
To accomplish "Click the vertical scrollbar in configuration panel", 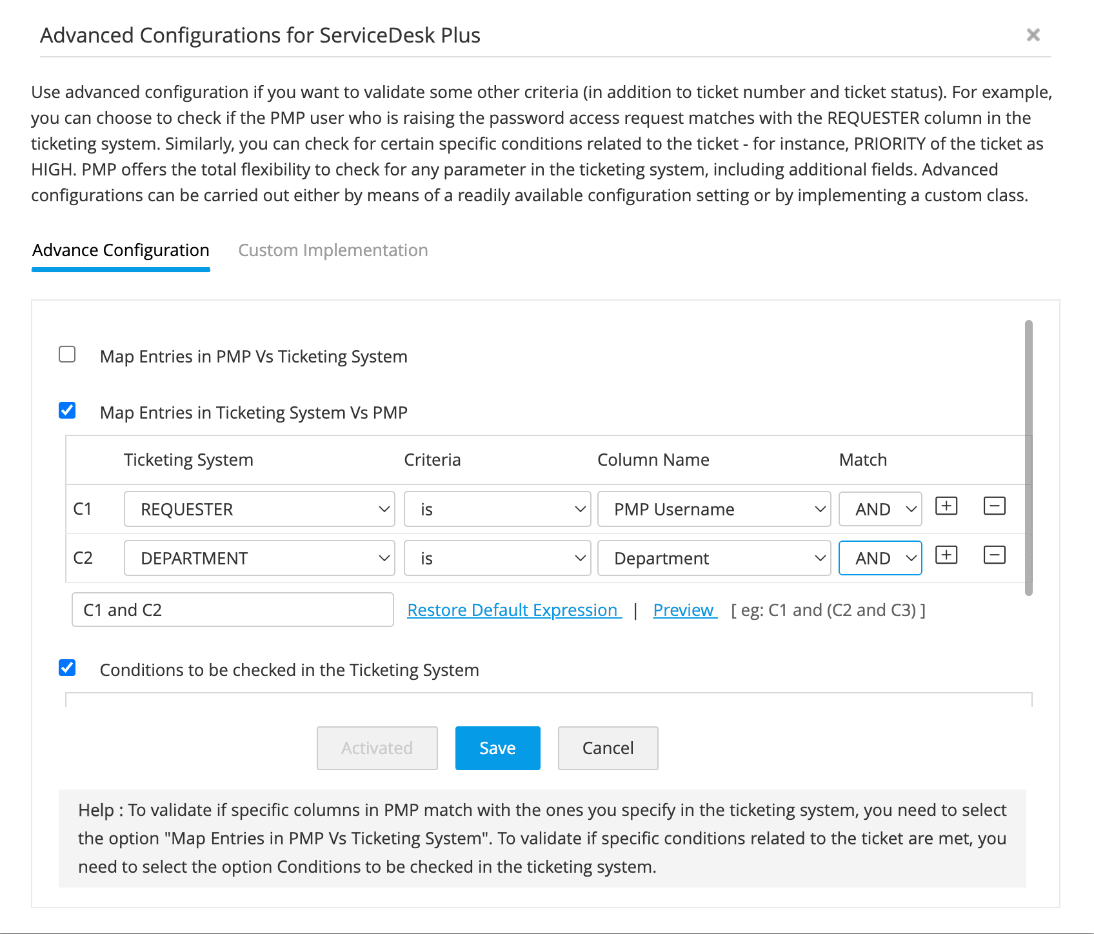I will click(1028, 458).
